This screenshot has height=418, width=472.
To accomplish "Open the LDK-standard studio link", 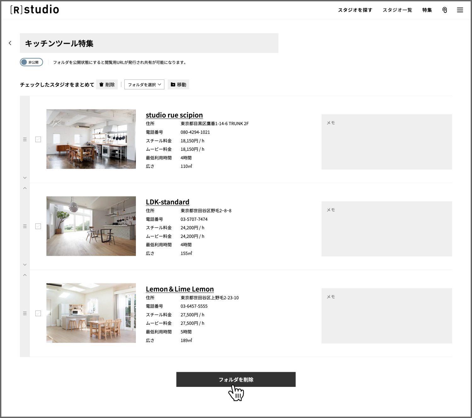I will coord(167,202).
